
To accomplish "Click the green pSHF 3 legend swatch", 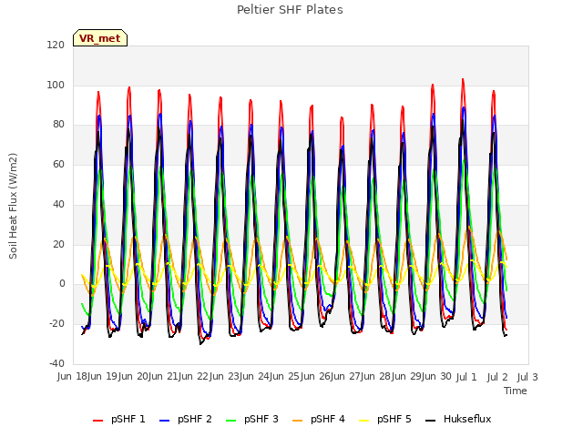I will [x=230, y=421].
